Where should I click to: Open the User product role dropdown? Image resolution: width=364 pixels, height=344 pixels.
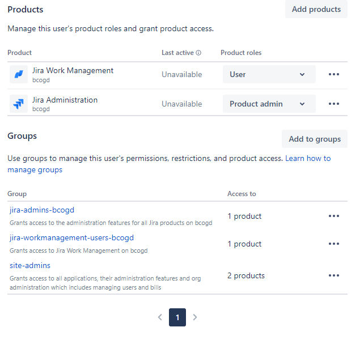(x=269, y=74)
